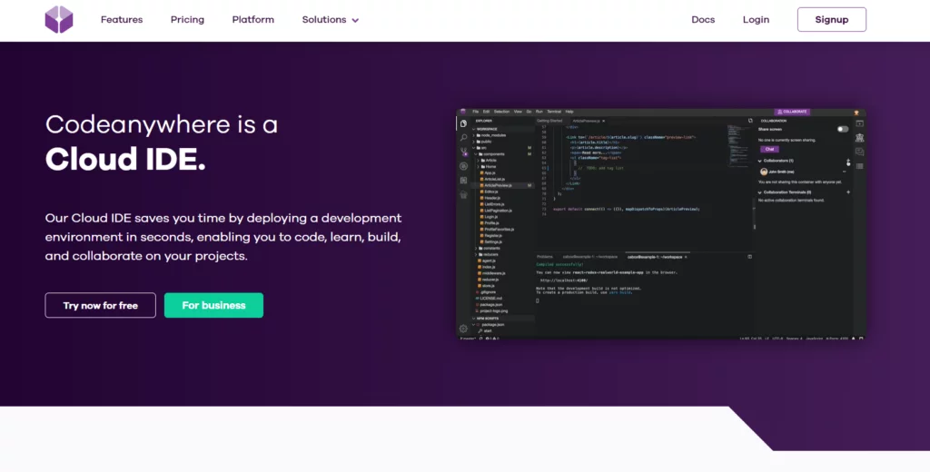Click the Codeanywhere cube logo
The height and width of the screenshot is (472, 930).
pos(59,20)
